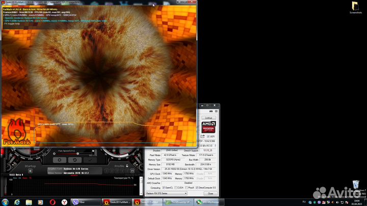Open Windows Explorer folder taskbar icon
367x206 pixels.
[29, 202]
